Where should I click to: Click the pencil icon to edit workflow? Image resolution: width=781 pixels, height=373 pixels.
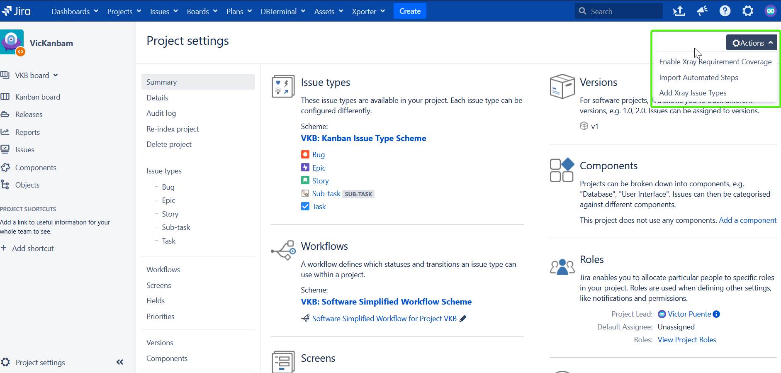click(463, 319)
